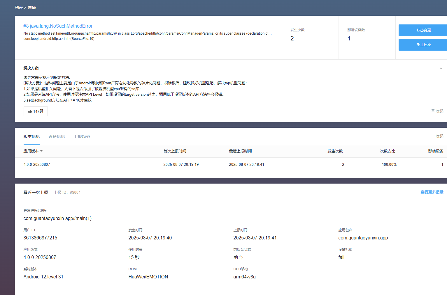Collapse the version info panel via 收起

click(x=439, y=136)
